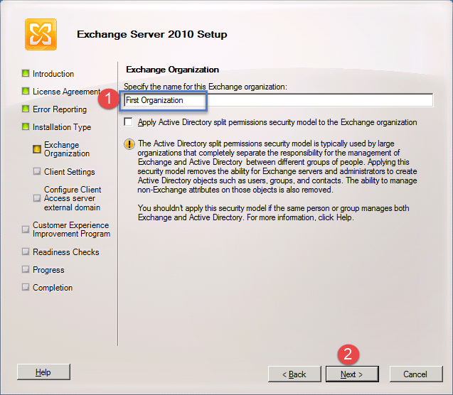The height and width of the screenshot is (395, 453).
Task: Cancel the Exchange setup
Action: [x=415, y=374]
